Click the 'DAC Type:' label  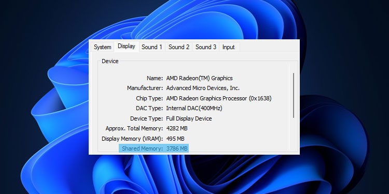coord(149,109)
